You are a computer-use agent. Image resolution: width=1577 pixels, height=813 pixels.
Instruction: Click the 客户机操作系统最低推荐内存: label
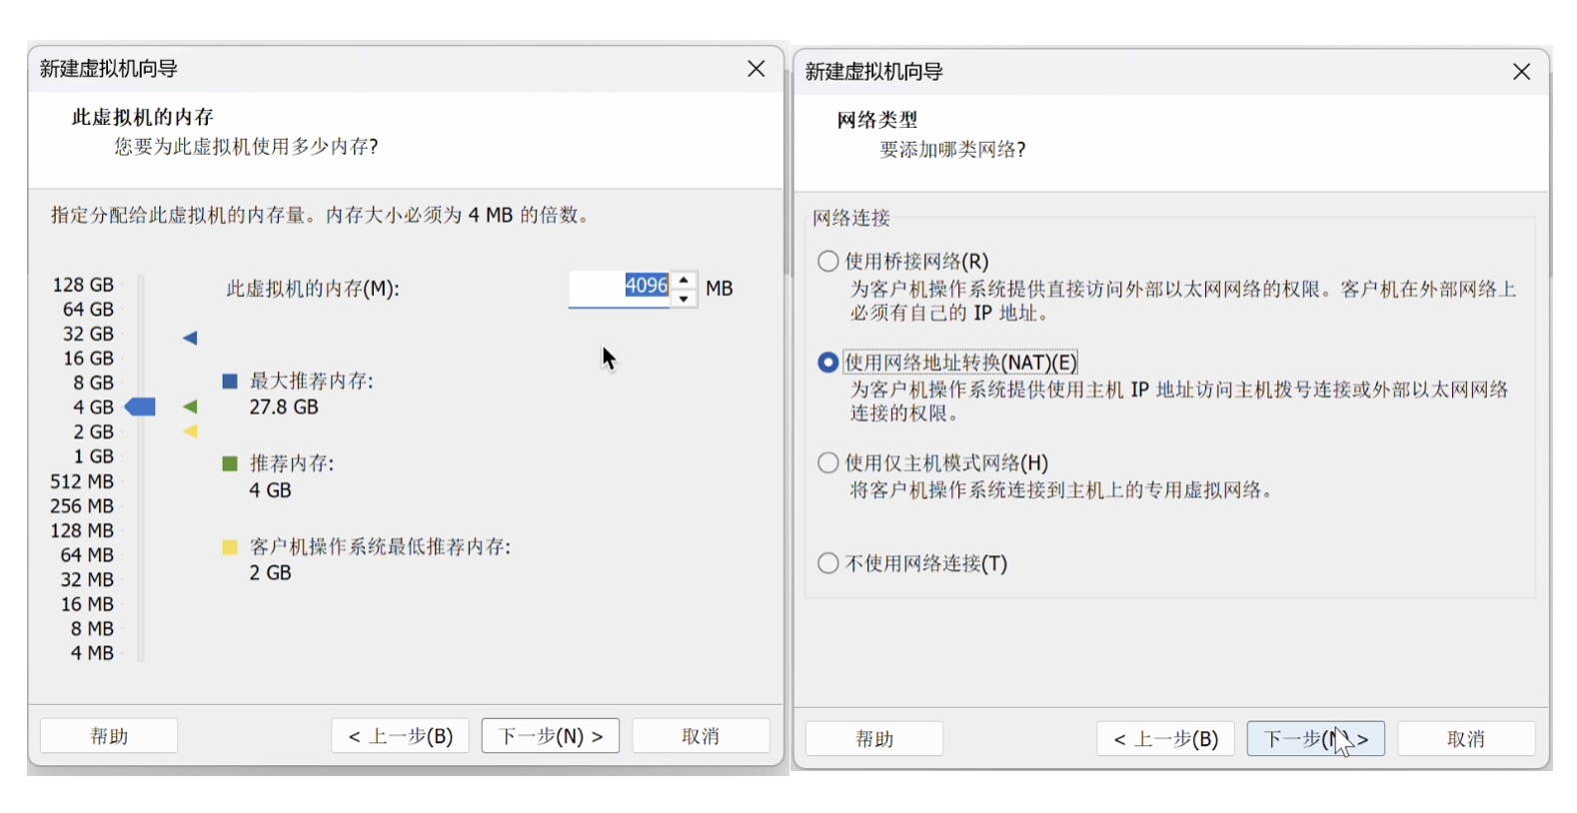point(380,546)
